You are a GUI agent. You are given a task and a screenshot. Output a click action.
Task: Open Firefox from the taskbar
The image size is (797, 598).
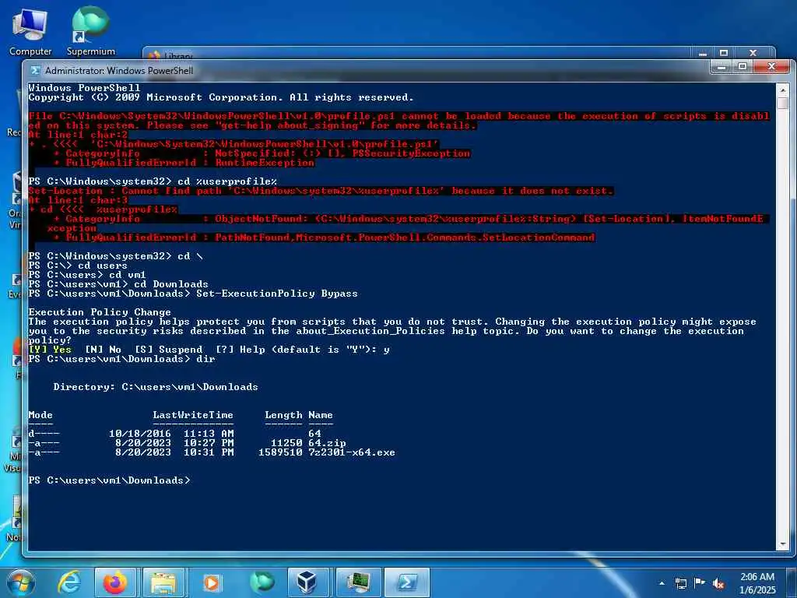[115, 582]
